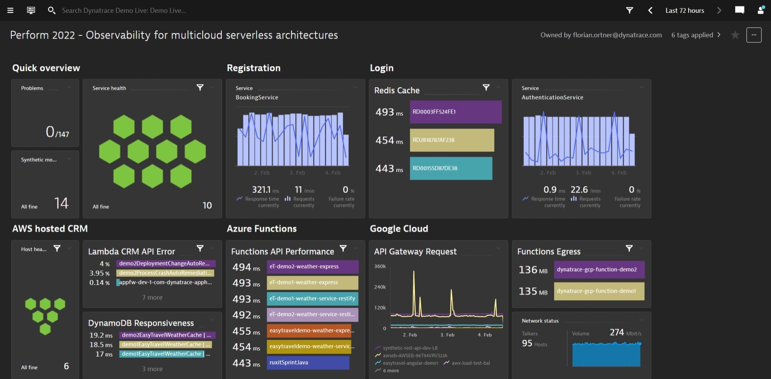Open the chat messages icon
Screen dimensions: 771x379
coord(740,10)
